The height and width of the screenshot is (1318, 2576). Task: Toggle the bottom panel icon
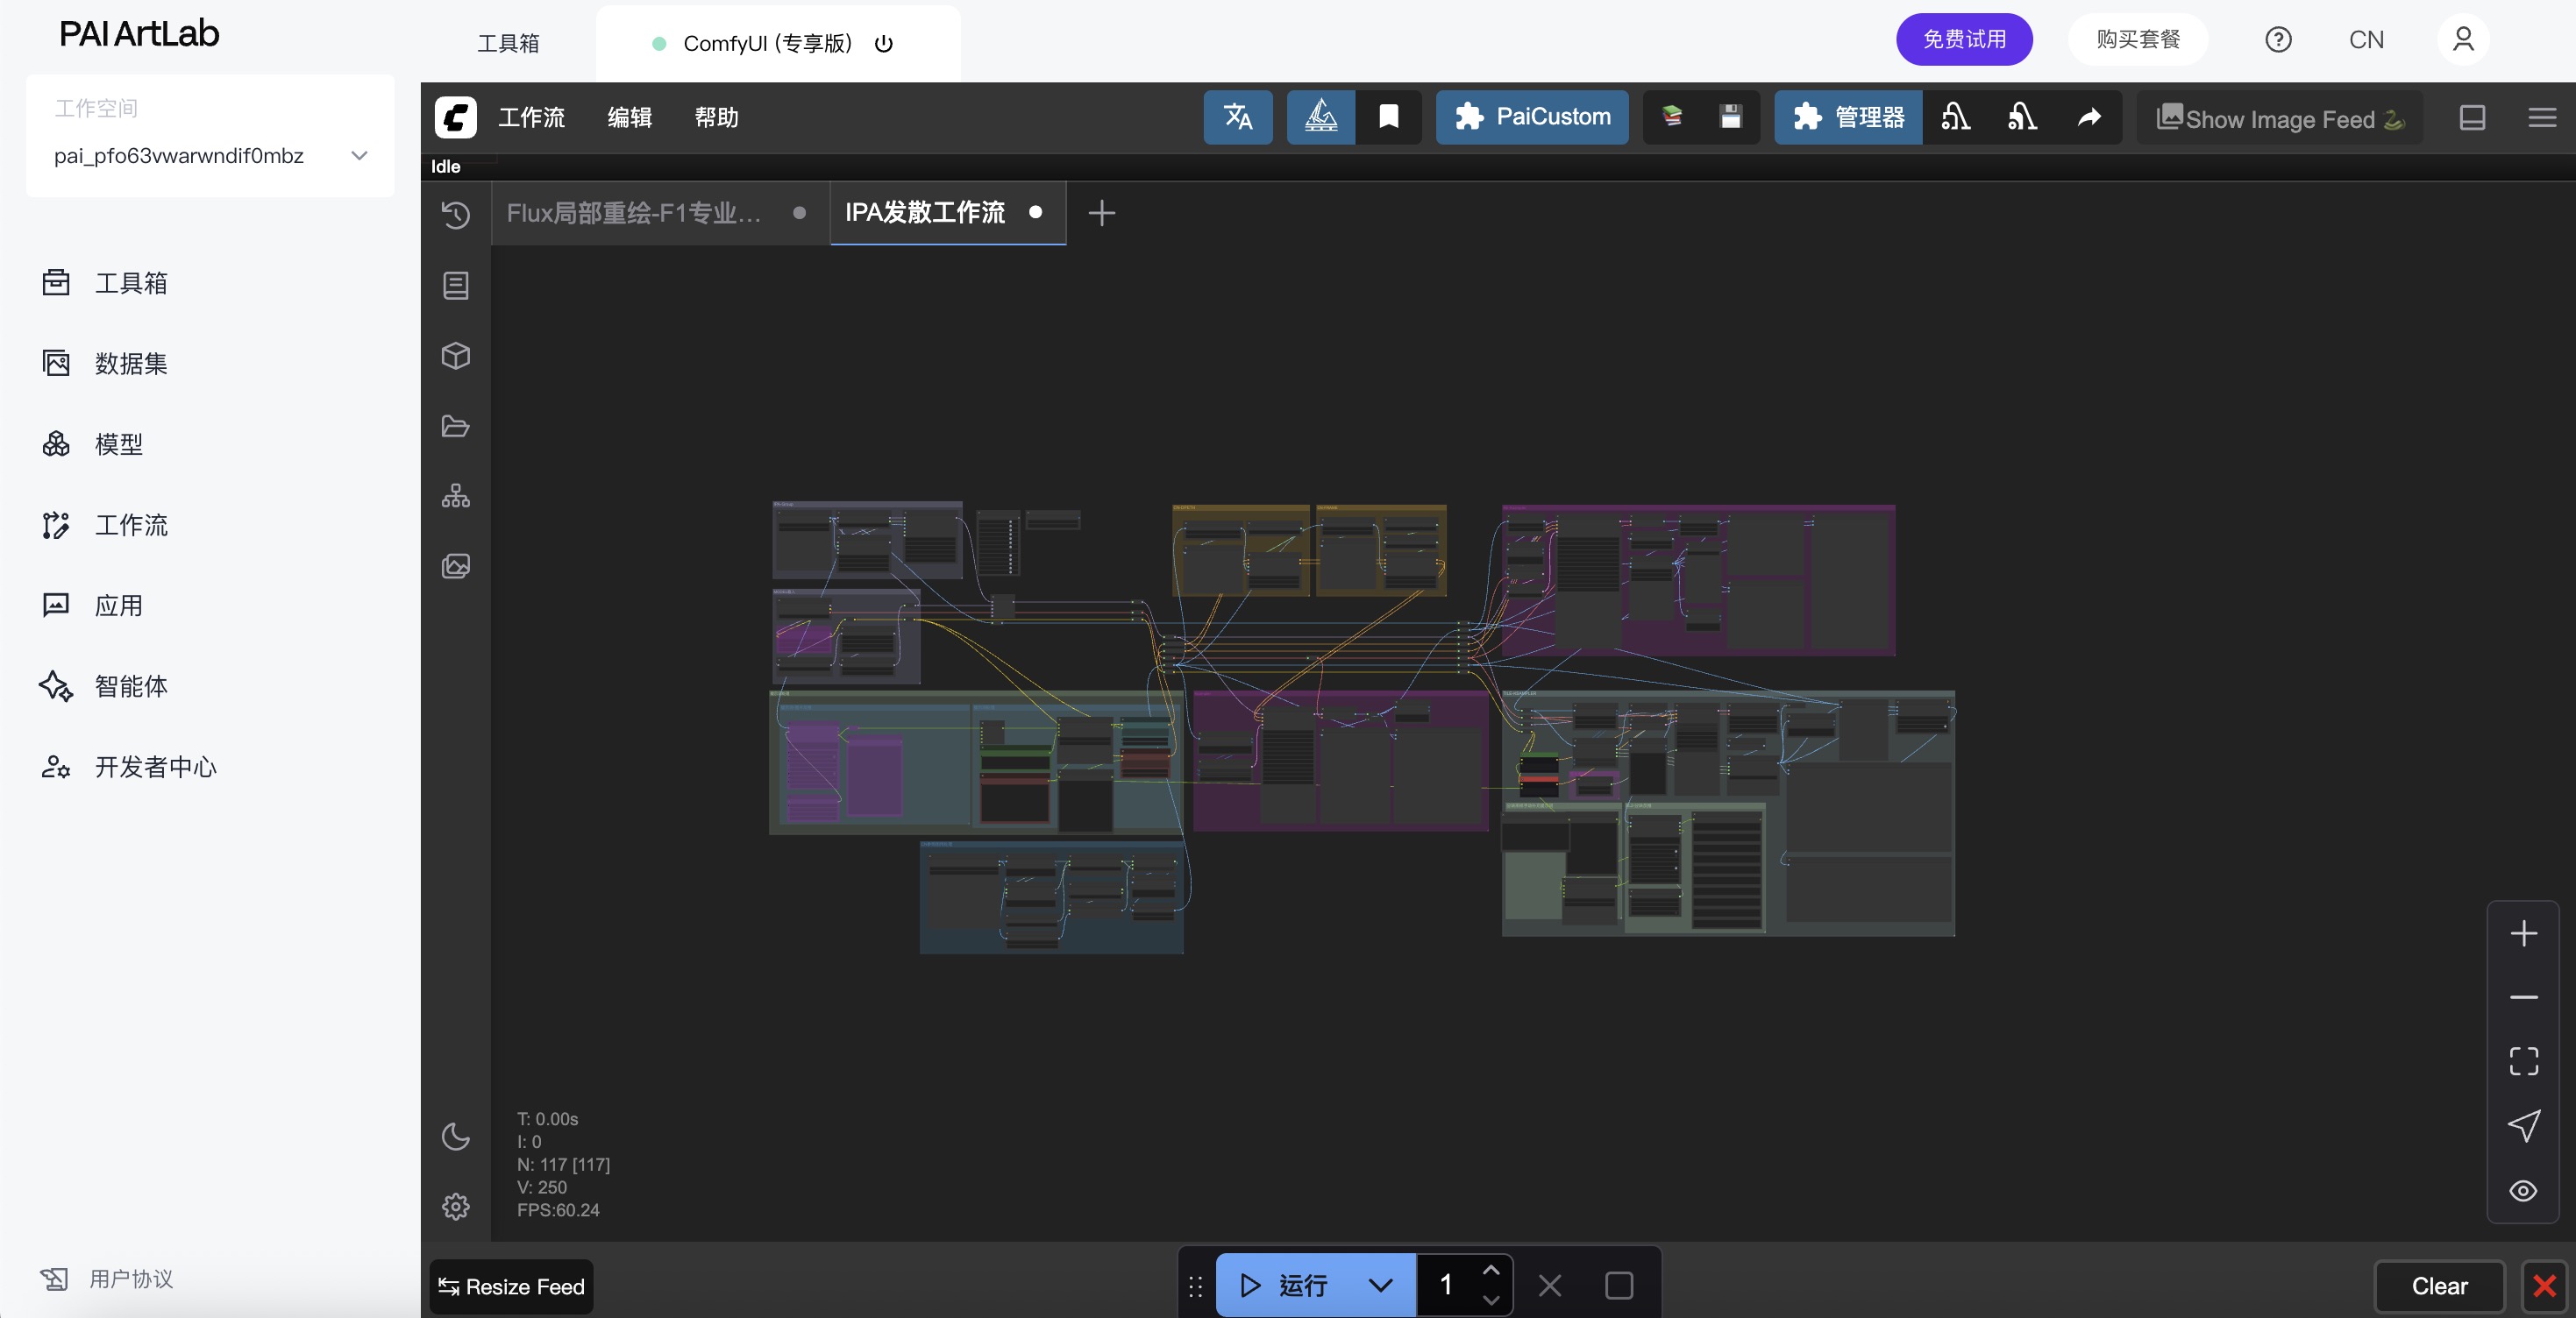coord(2472,117)
